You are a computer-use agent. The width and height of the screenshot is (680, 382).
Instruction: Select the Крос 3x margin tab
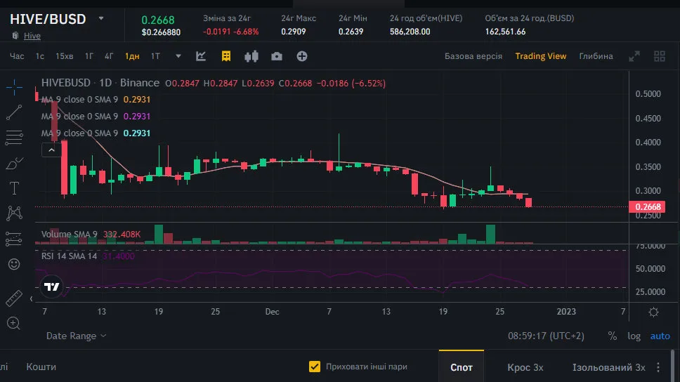(x=525, y=367)
